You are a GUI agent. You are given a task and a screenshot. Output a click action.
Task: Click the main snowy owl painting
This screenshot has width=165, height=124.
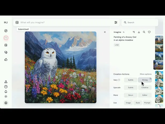tap(61, 67)
